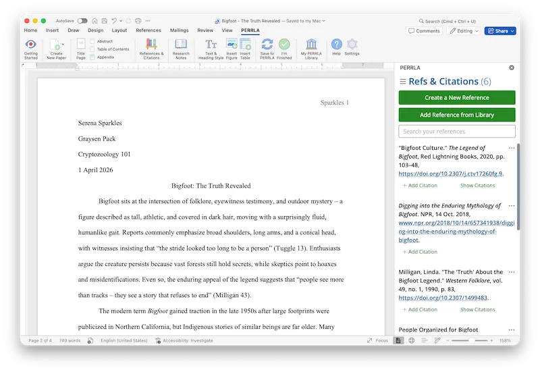Open My PERRLA Library icon

click(311, 44)
